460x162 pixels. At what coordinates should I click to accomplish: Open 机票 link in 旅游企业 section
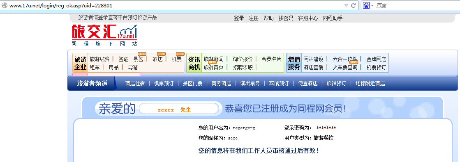coord(177,59)
